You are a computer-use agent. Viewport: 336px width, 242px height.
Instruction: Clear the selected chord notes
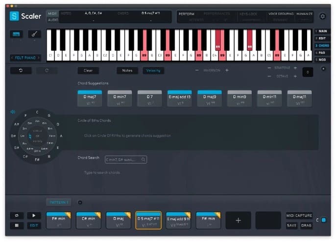88,71
